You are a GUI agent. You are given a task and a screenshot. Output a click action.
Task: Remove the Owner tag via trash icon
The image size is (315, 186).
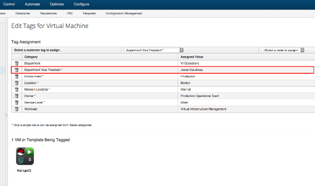tap(17, 96)
